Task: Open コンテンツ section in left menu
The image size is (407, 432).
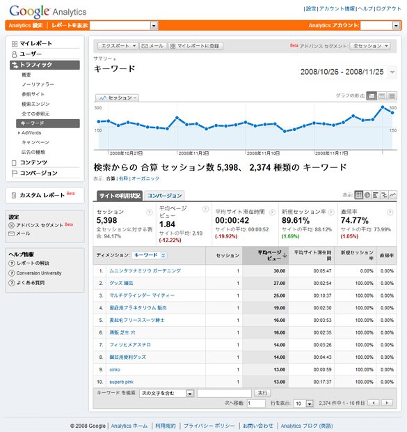Action: pyautogui.click(x=33, y=162)
